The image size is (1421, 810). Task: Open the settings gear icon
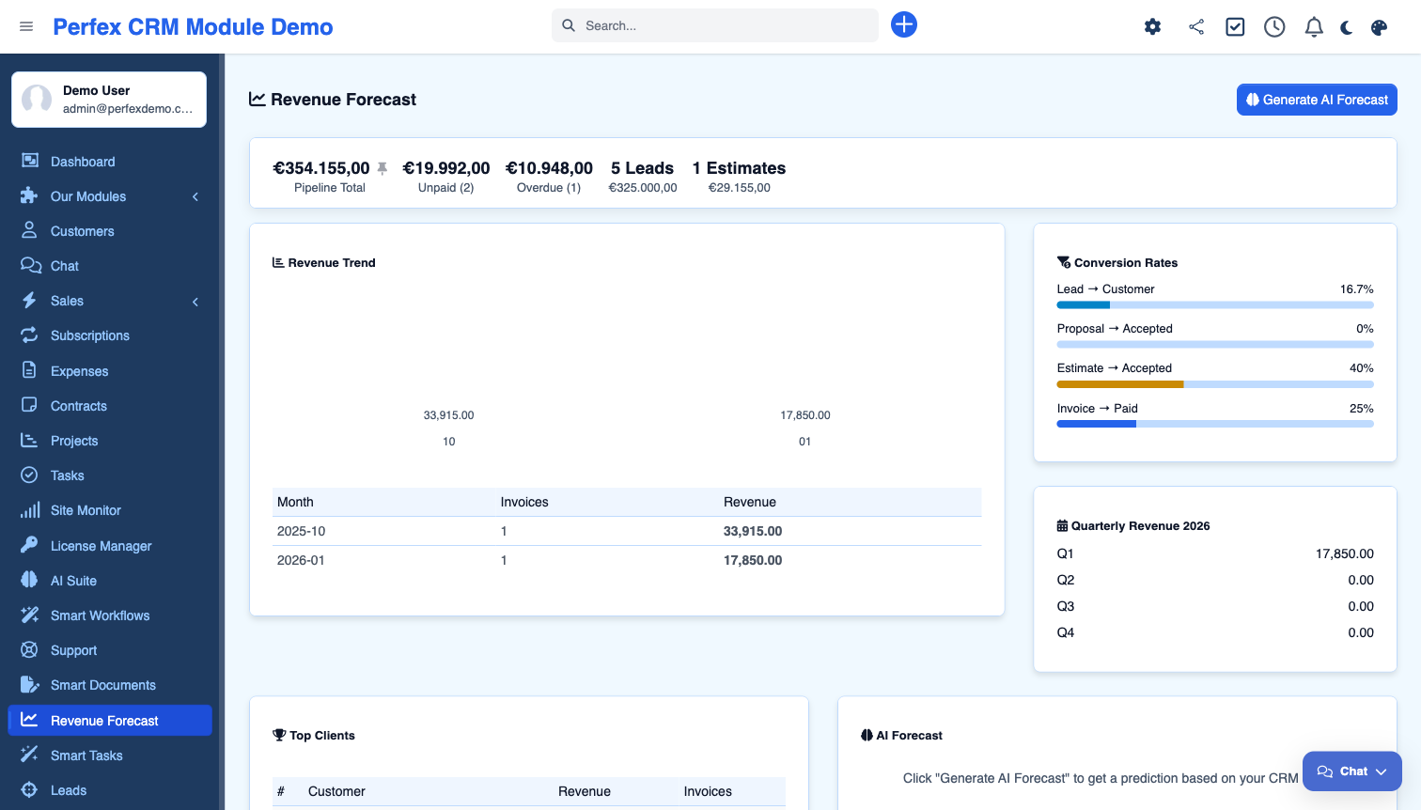[1152, 27]
